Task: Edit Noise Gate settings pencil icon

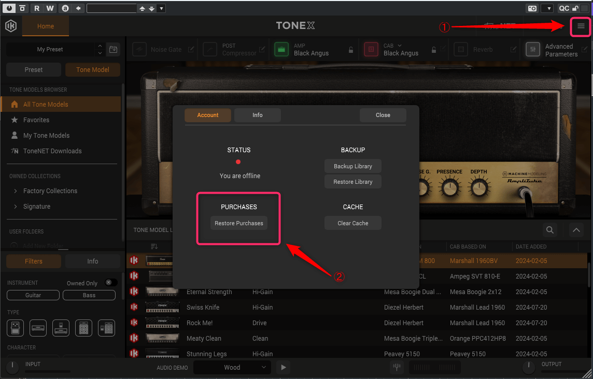Action: tap(191, 49)
